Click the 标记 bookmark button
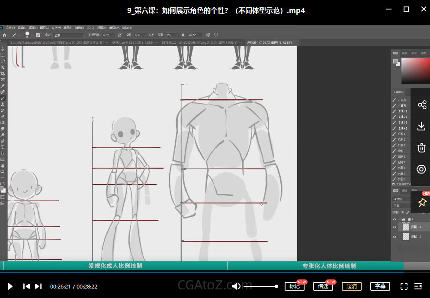 (295, 286)
